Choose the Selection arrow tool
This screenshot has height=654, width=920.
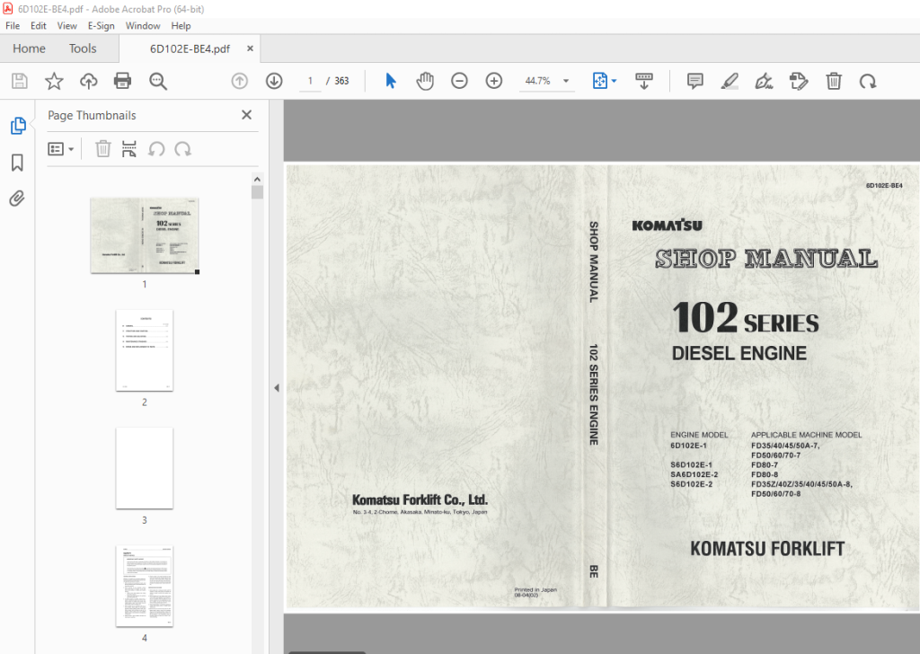[391, 81]
